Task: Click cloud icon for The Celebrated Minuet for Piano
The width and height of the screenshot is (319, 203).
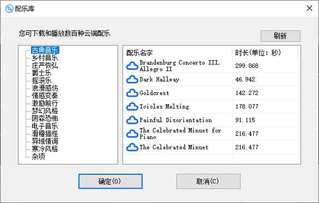Action: pyautogui.click(x=132, y=134)
